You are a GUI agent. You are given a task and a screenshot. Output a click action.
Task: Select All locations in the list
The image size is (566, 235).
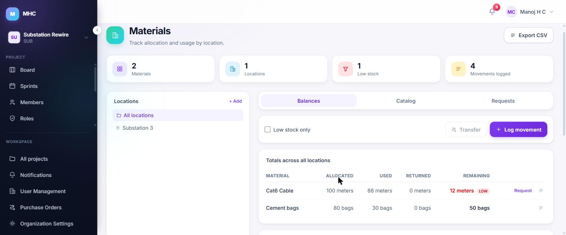pos(178,115)
